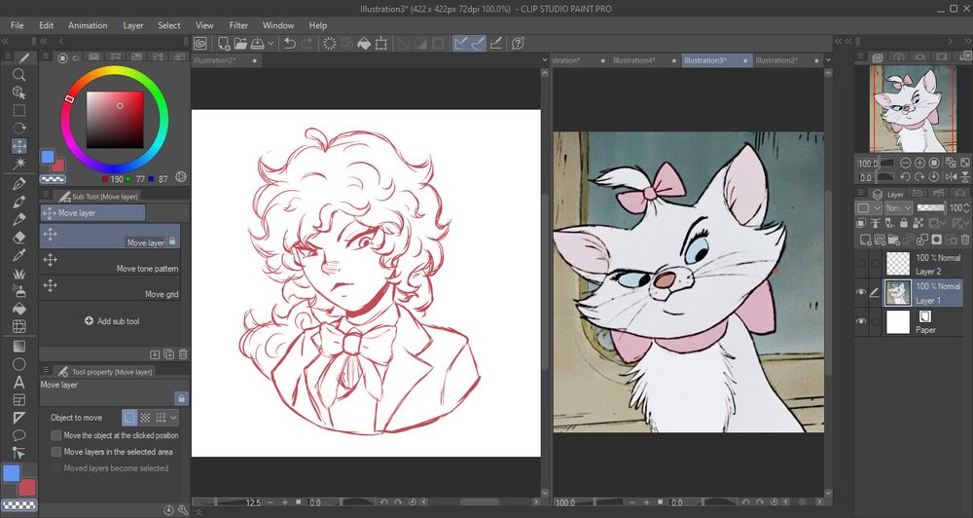
Task: Select the Auto select magic wand tool
Action: [19, 164]
